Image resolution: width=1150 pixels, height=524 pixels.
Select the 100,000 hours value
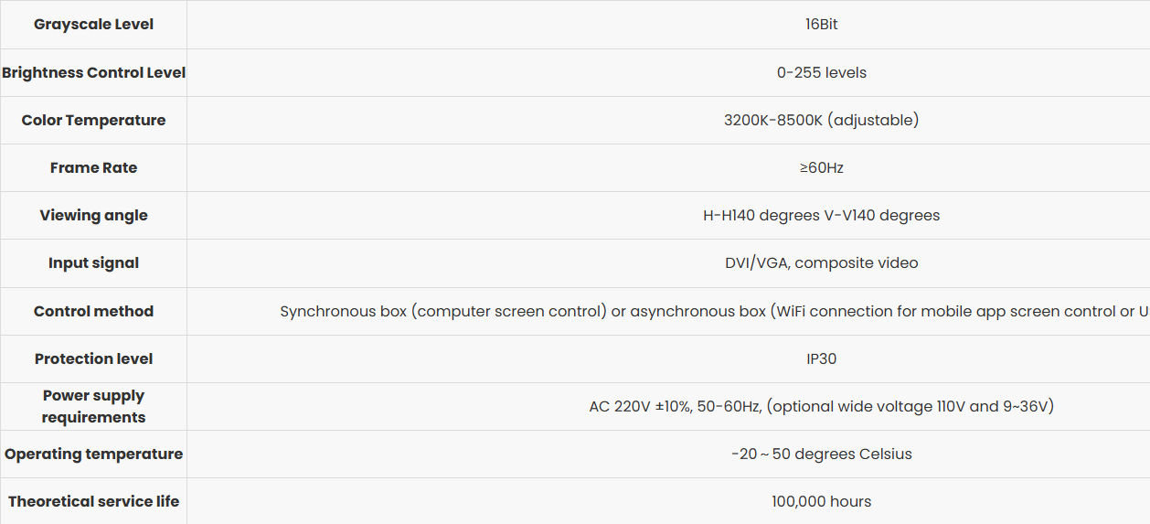821,501
